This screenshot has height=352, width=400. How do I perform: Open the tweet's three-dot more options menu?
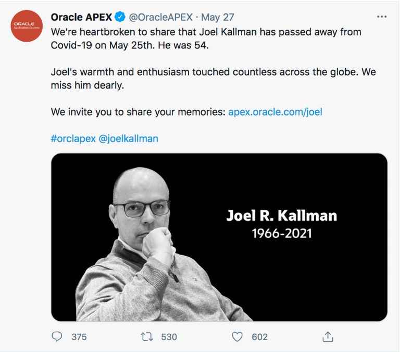(382, 17)
